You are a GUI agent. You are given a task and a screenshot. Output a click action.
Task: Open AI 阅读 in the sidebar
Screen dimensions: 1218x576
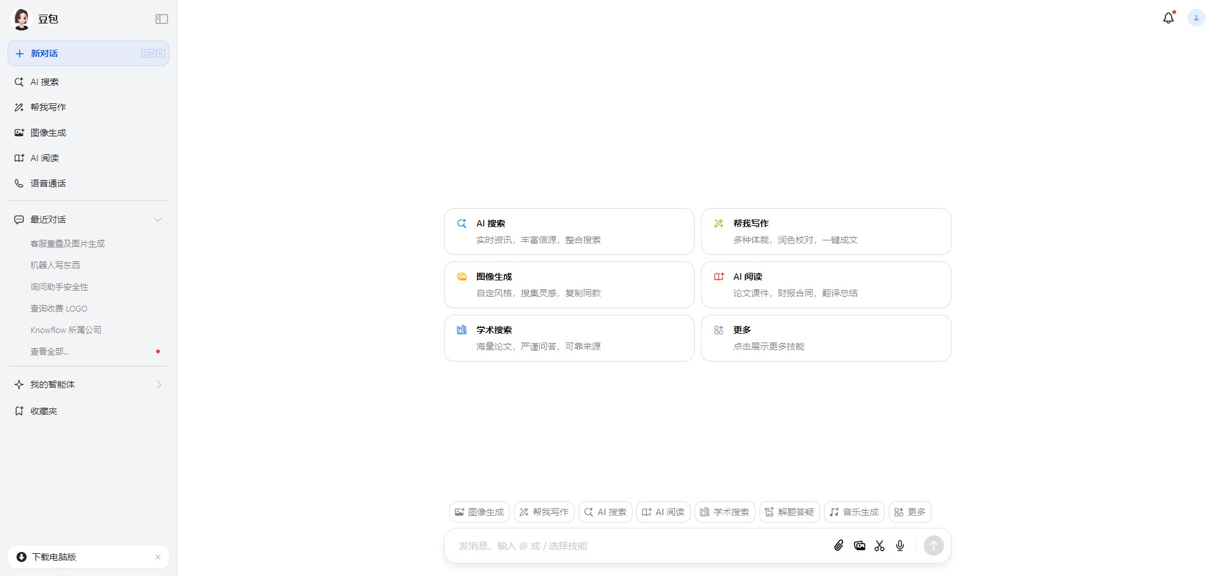coord(88,158)
